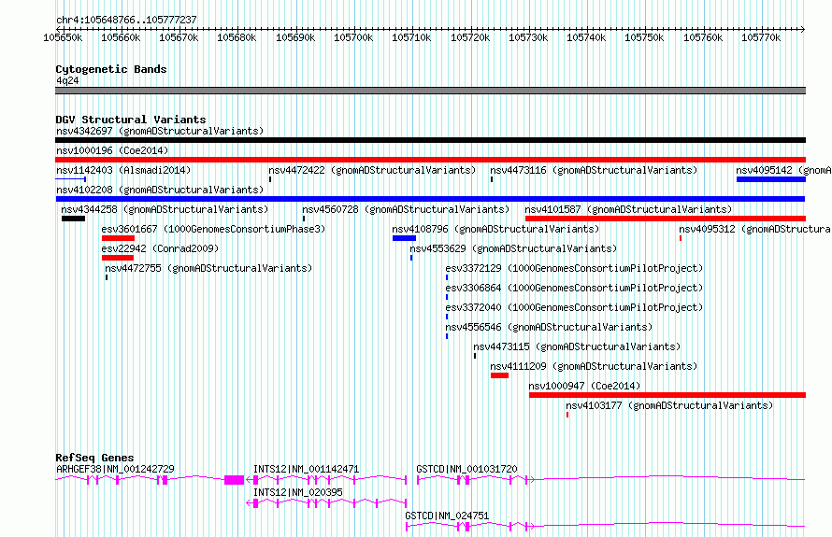Select esv22942 (Conrad2009) label
This screenshot has width=832, height=537.
tap(160, 248)
